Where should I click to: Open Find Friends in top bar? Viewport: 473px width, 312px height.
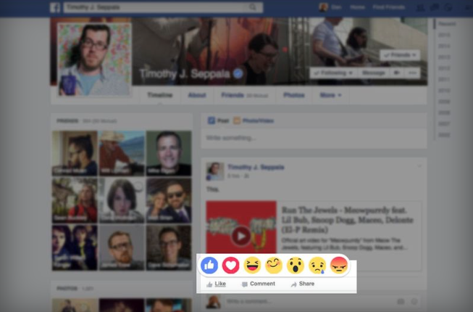click(389, 7)
